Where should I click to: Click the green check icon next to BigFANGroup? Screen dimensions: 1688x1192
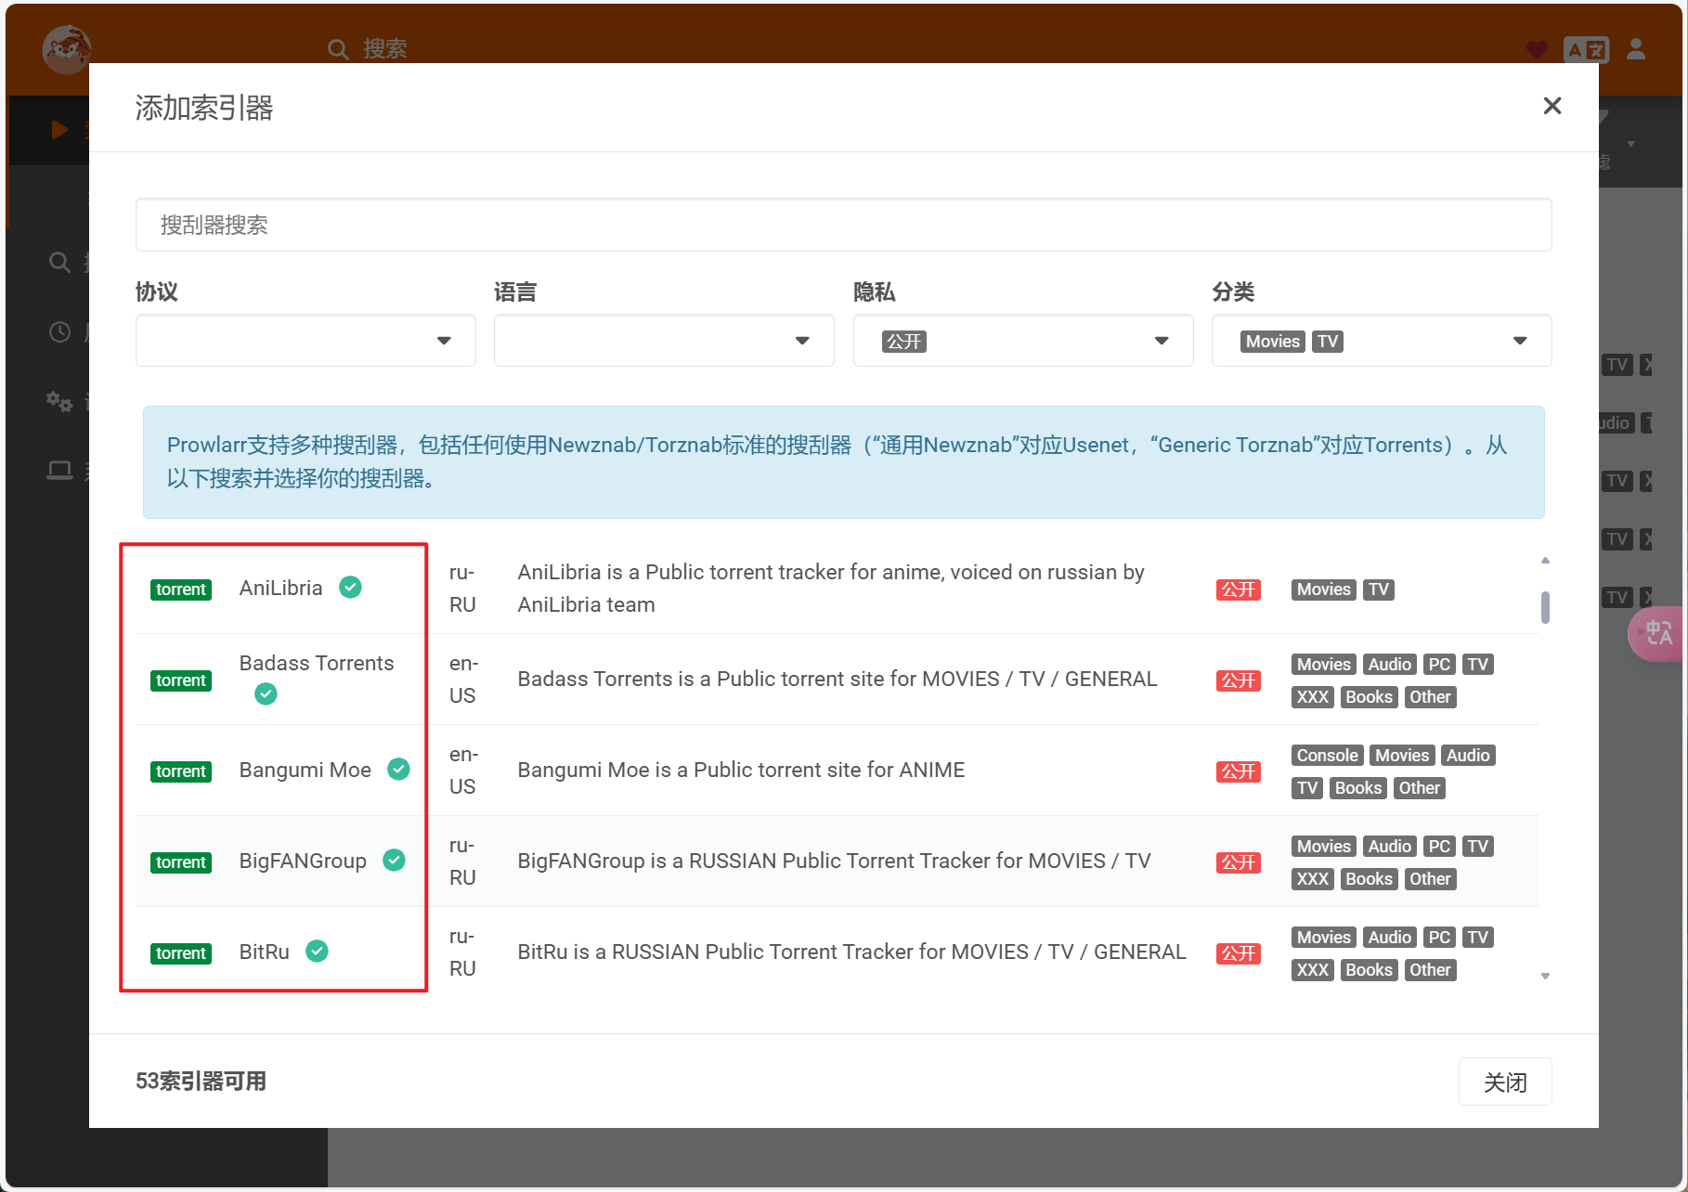(x=394, y=860)
